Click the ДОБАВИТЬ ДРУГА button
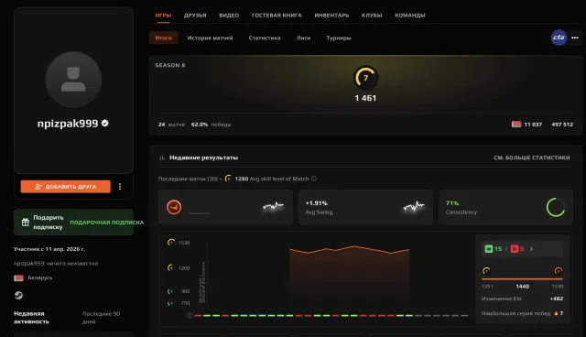The width and height of the screenshot is (586, 337). (65, 187)
